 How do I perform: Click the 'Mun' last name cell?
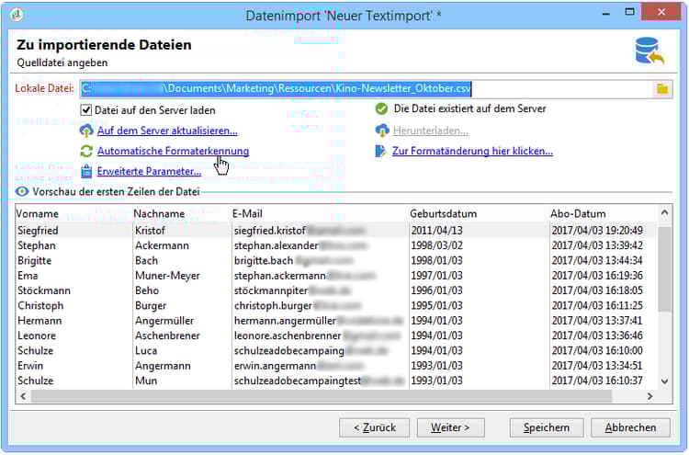click(182, 381)
